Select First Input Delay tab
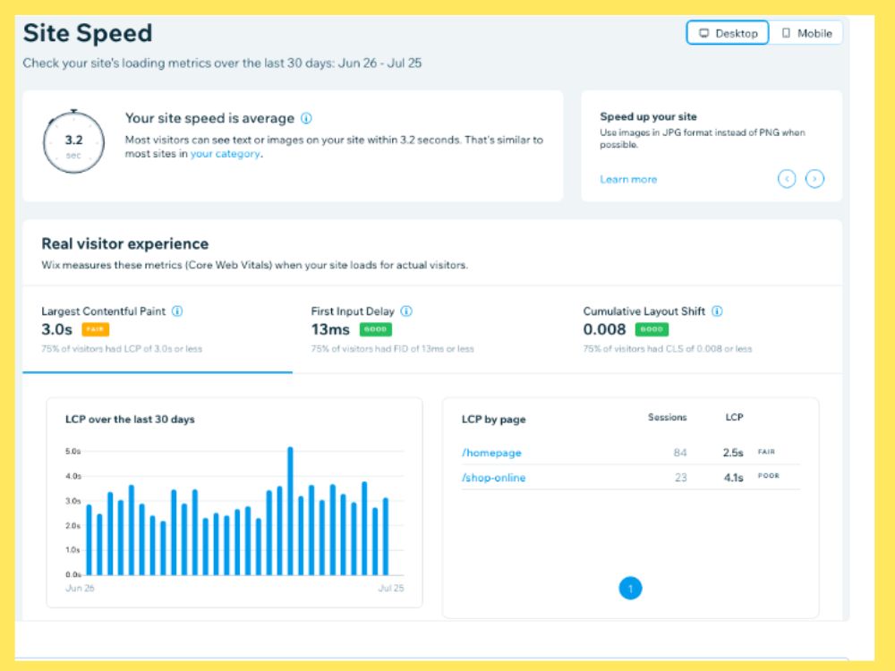 [x=427, y=330]
